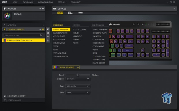Click the iCUE logo in title bar
The width and height of the screenshot is (179, 111).
point(5,2)
